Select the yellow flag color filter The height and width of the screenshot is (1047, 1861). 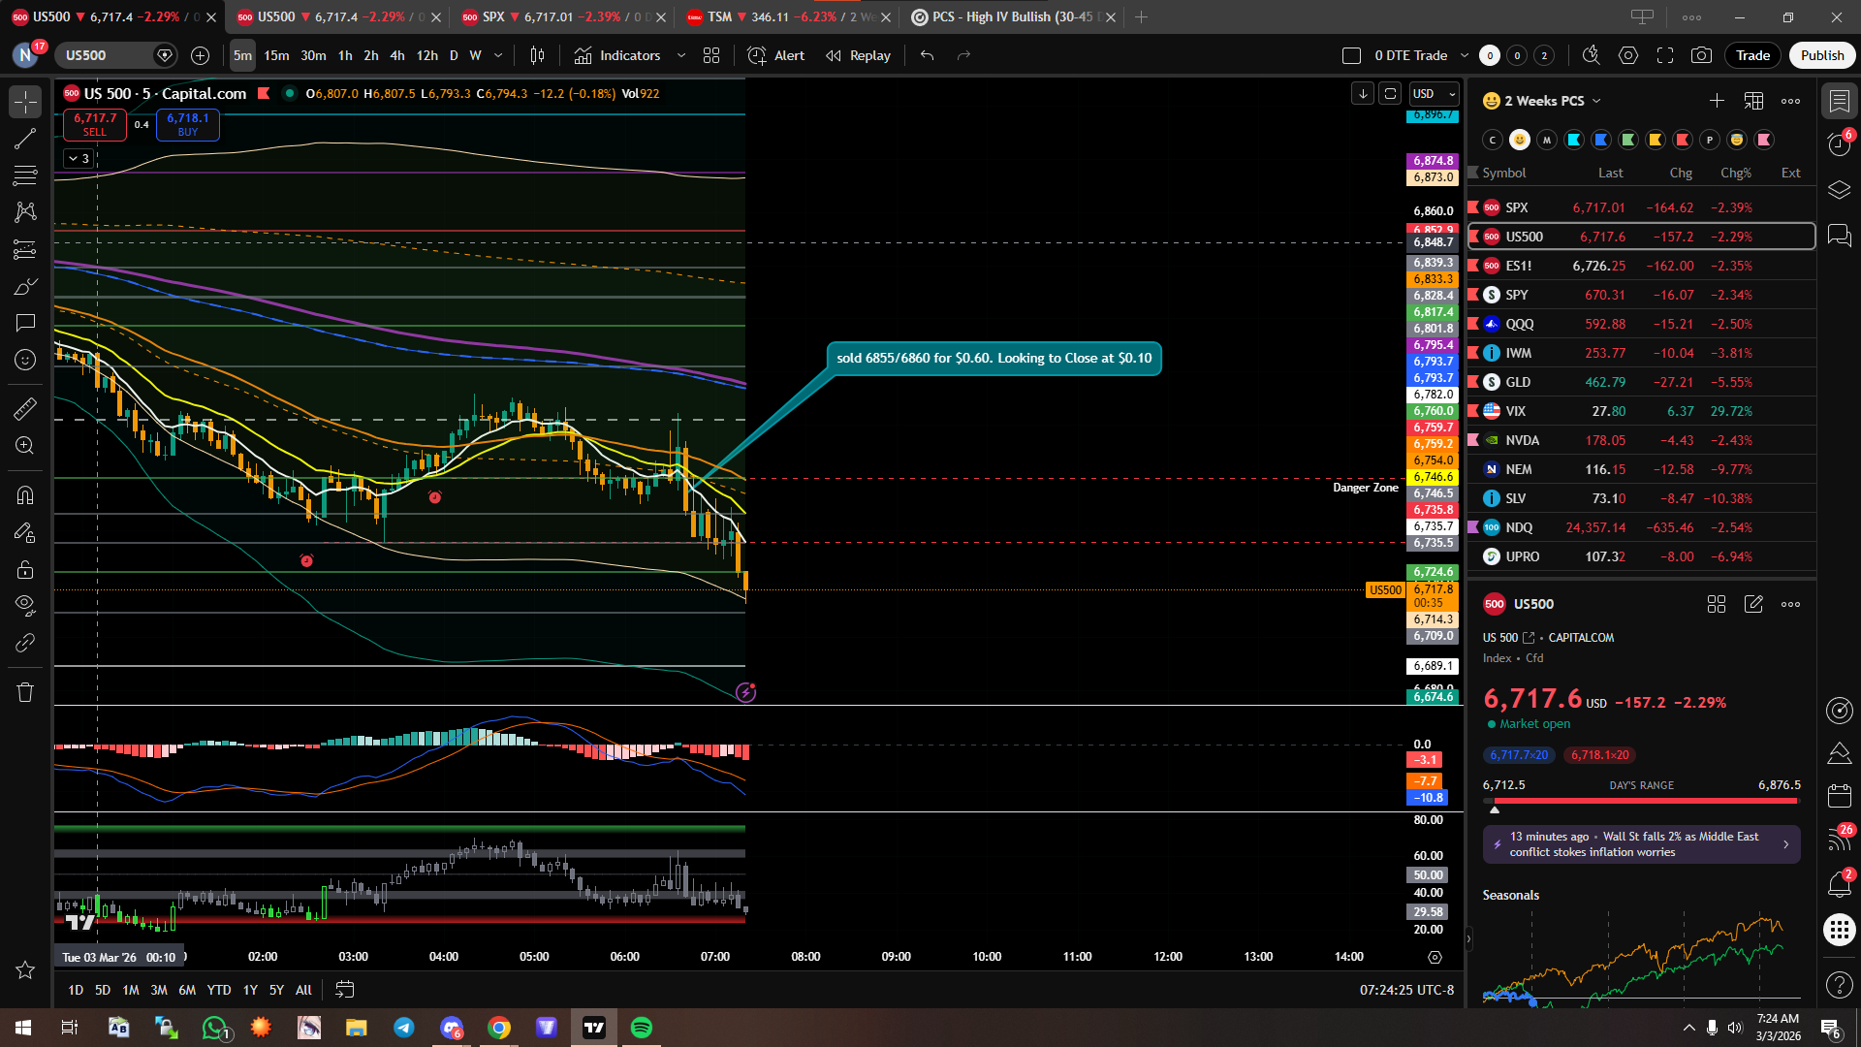pos(1656,140)
